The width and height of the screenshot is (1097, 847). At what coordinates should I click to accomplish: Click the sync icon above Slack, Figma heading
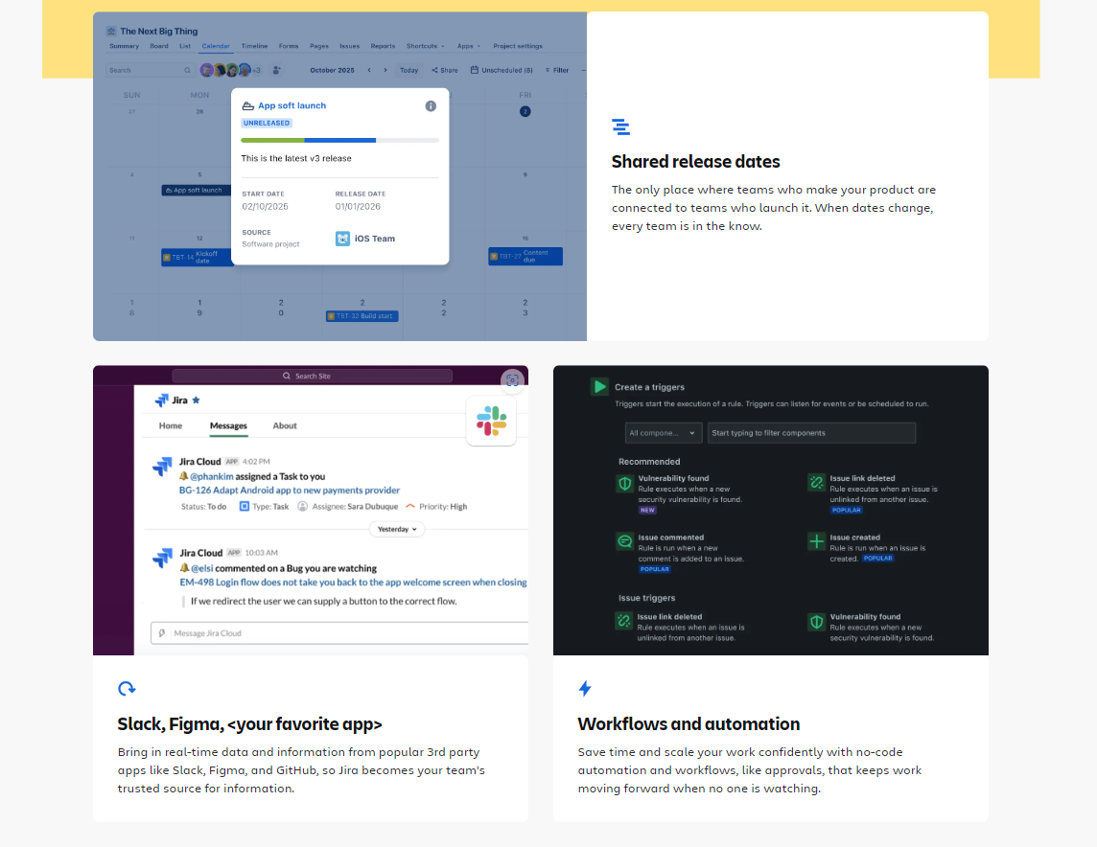127,688
